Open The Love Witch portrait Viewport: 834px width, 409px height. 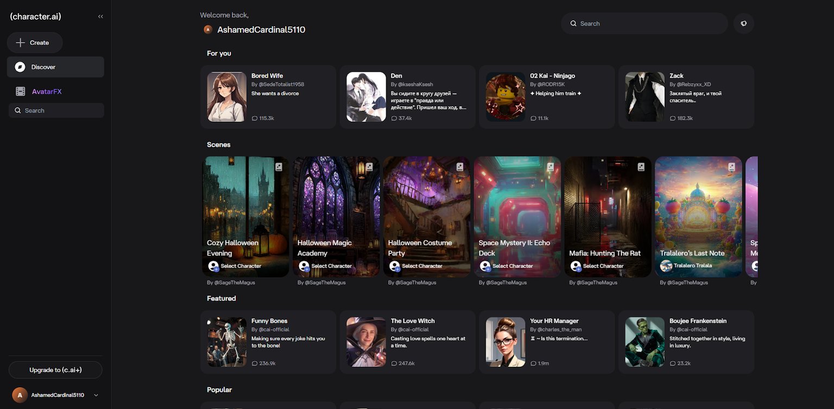367,342
